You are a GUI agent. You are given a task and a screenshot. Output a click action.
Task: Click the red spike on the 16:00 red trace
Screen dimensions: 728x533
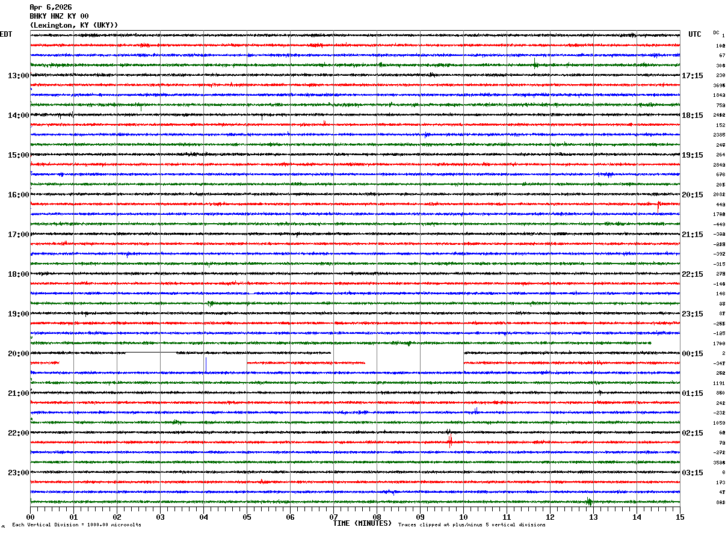[658, 206]
